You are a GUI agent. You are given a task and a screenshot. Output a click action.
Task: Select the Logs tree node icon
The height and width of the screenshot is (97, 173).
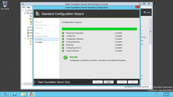click(28, 36)
